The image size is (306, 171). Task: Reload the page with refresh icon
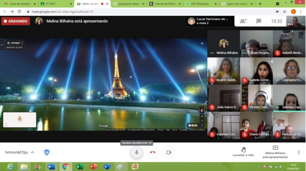click(19, 11)
